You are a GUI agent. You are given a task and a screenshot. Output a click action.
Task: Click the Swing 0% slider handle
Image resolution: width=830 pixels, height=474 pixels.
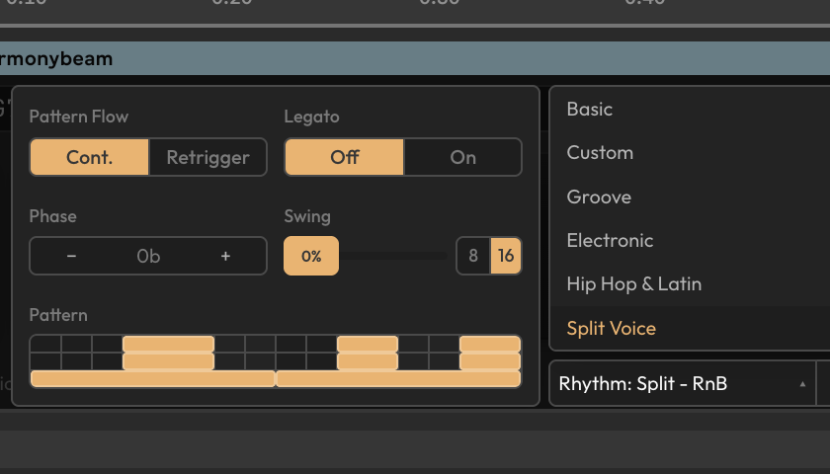(x=311, y=256)
